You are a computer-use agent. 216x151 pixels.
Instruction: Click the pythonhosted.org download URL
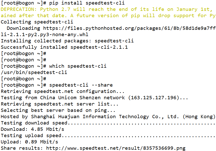pyautogui.click(x=129, y=28)
